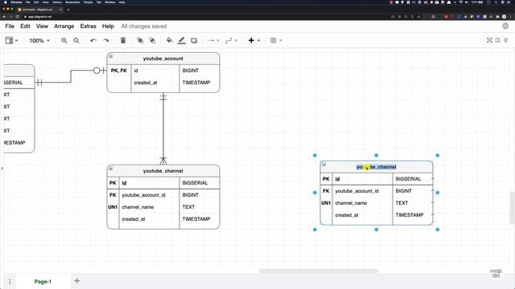Screen dimensions: 515x289
Task: Select the left youtube_channel table title
Action: (163, 171)
